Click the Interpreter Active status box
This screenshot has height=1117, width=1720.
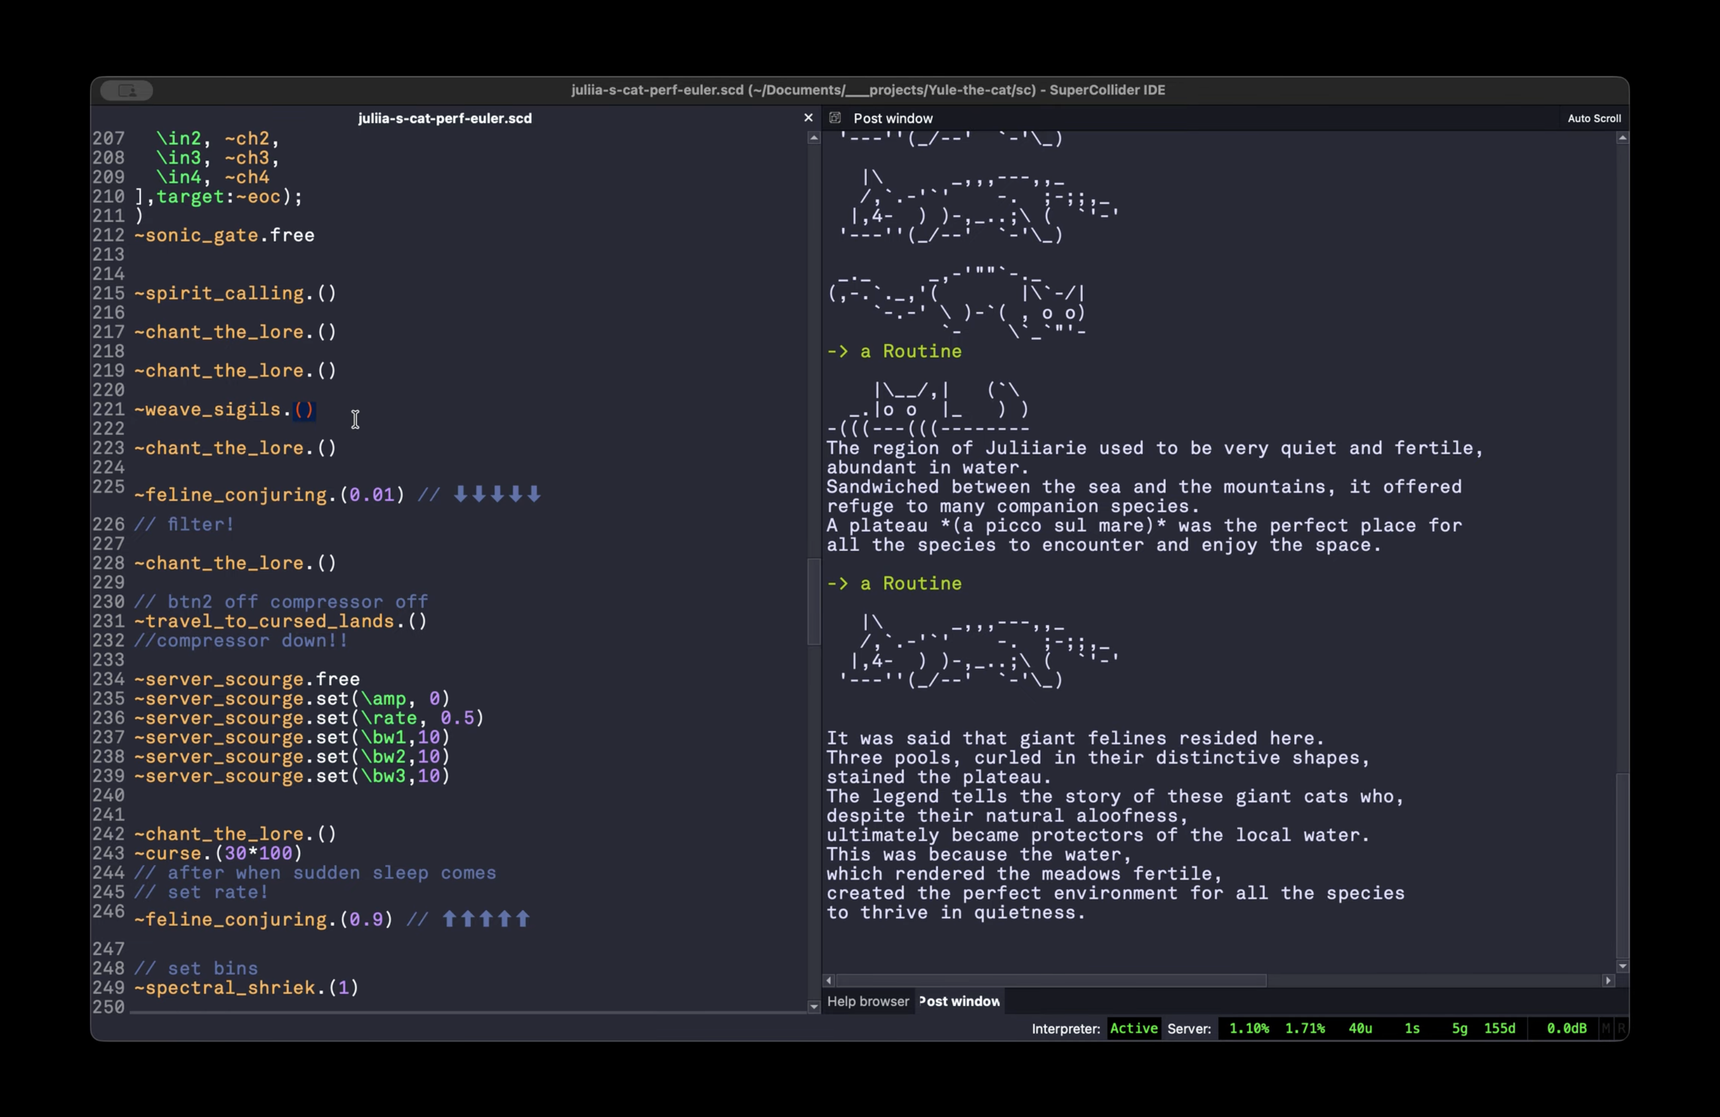[1133, 1028]
